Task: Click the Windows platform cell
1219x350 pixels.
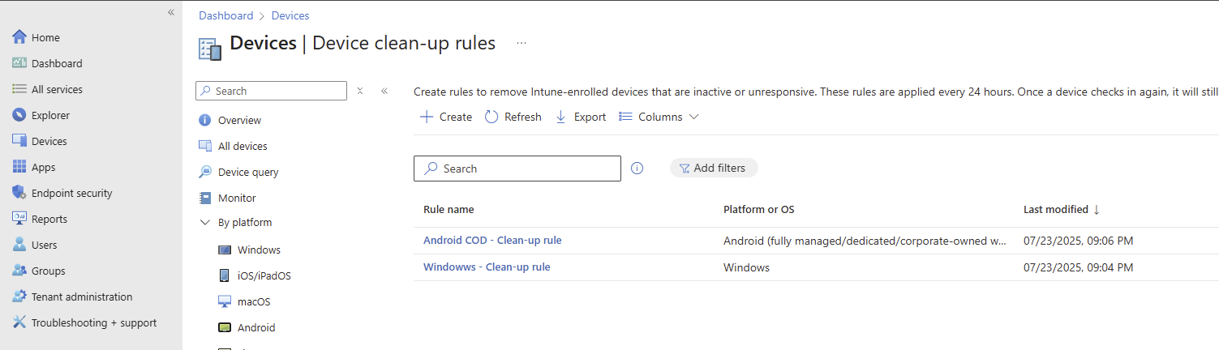Action: (746, 267)
